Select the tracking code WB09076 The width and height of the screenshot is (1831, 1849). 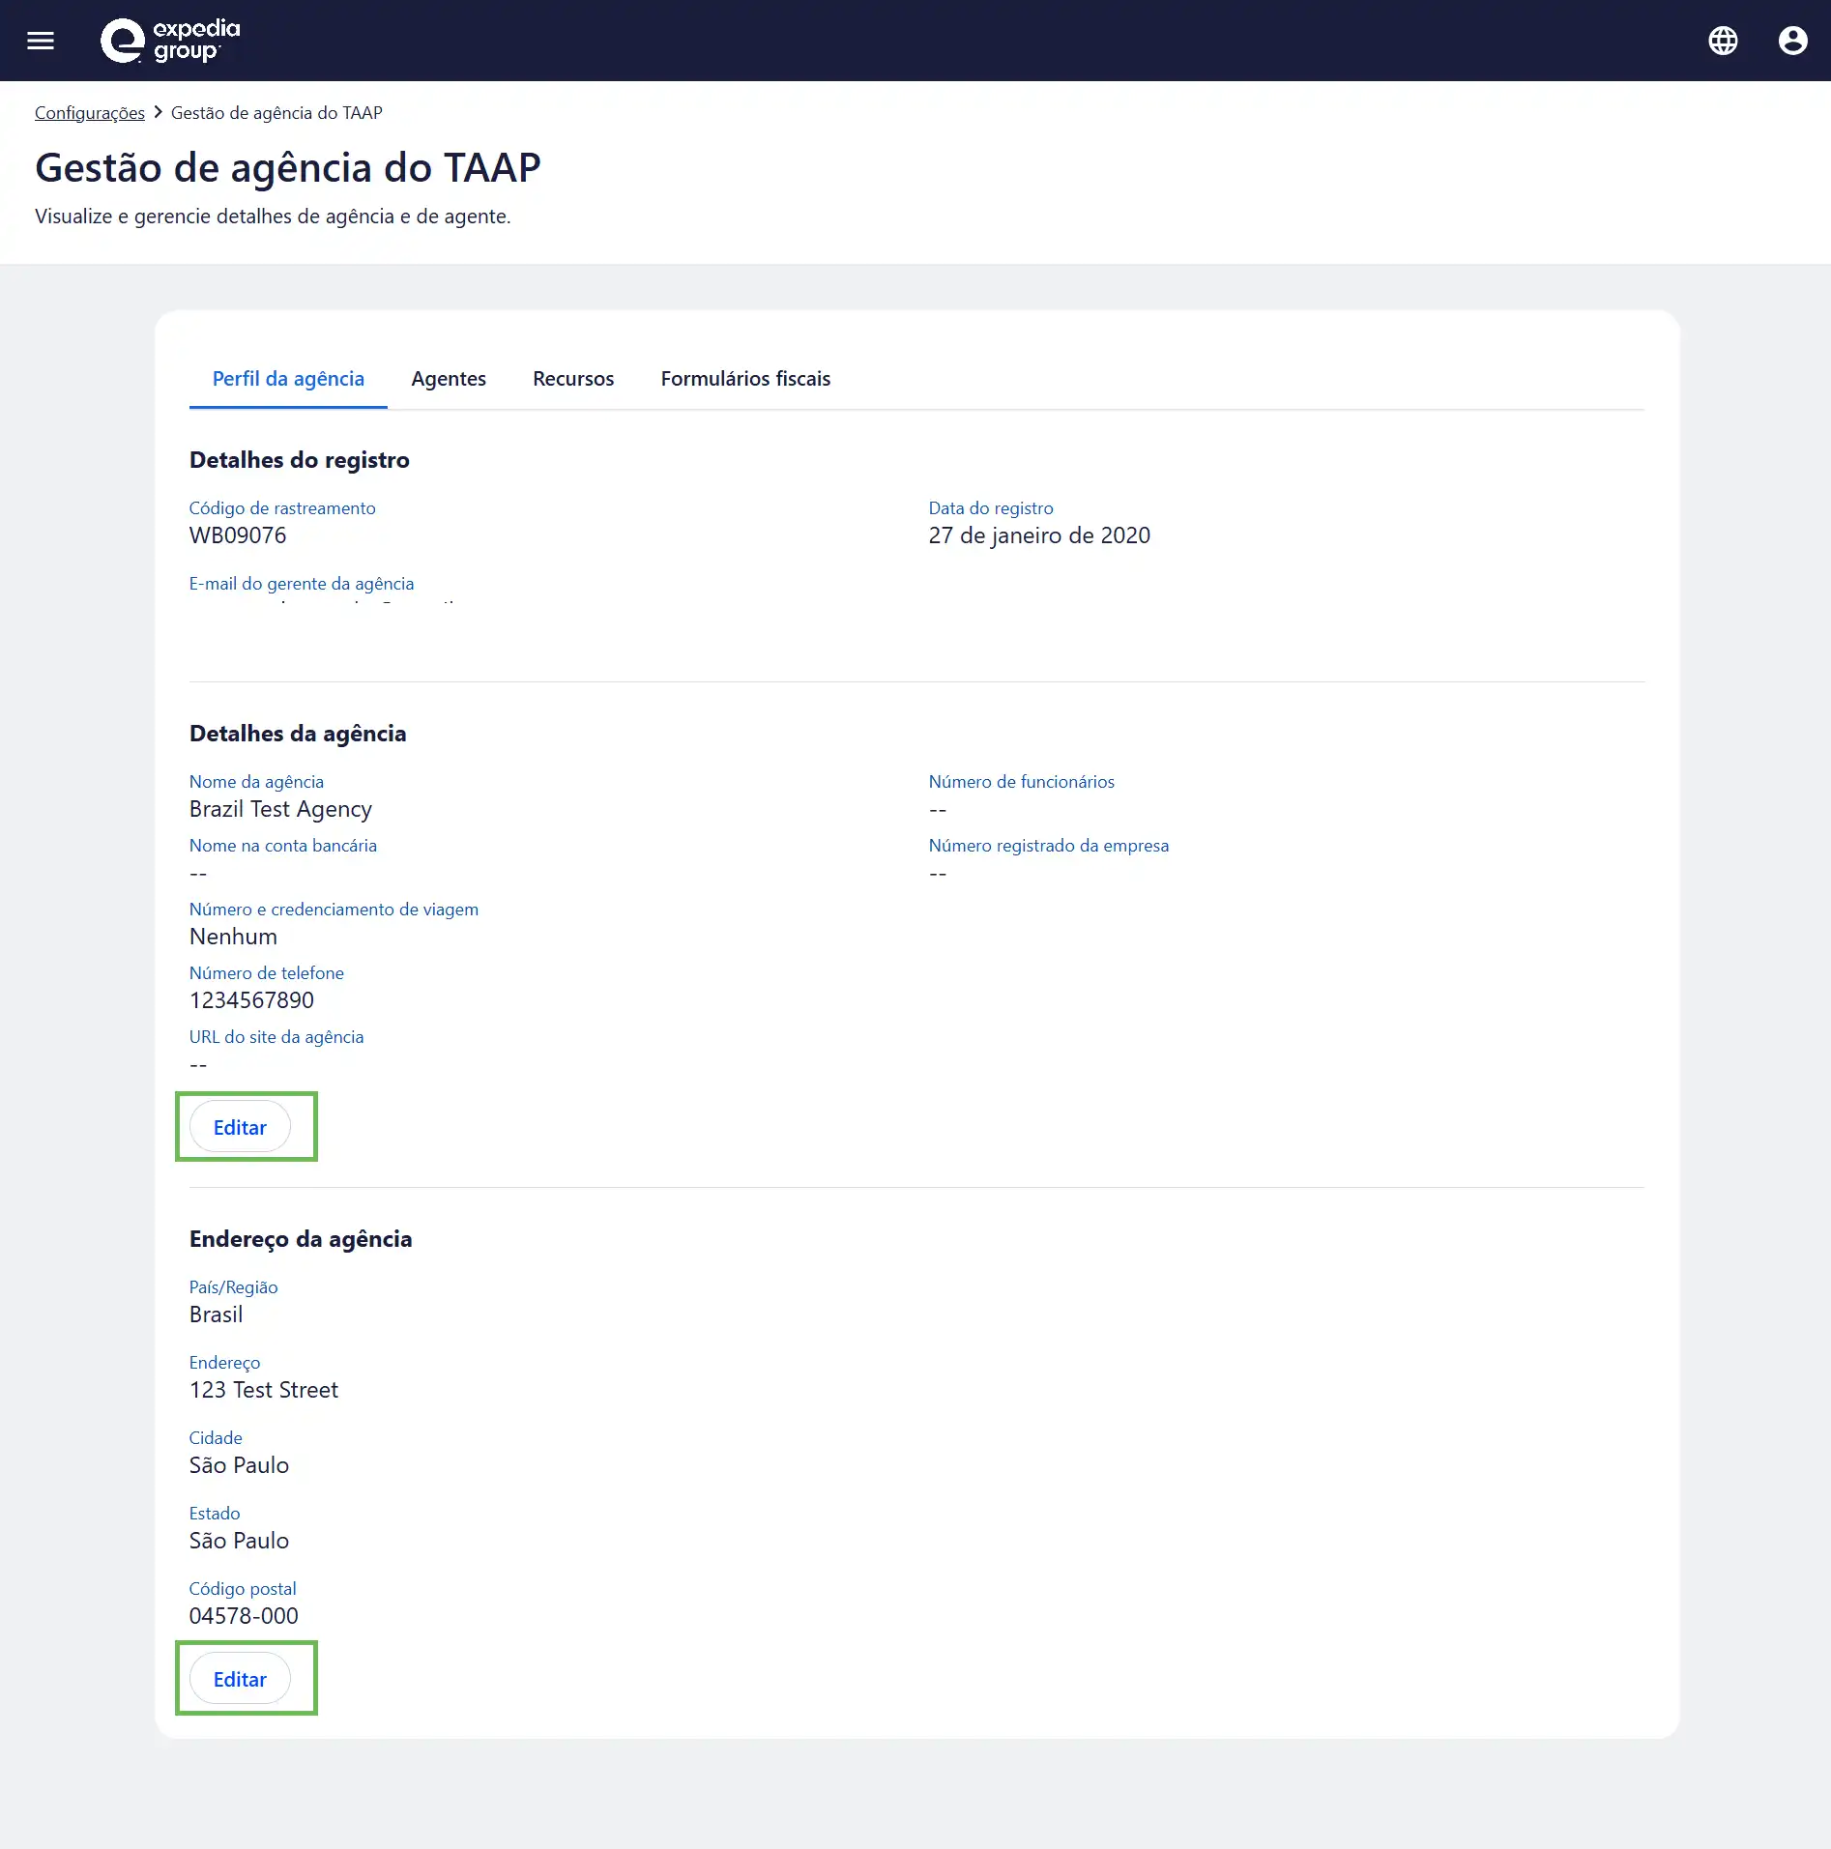click(238, 535)
